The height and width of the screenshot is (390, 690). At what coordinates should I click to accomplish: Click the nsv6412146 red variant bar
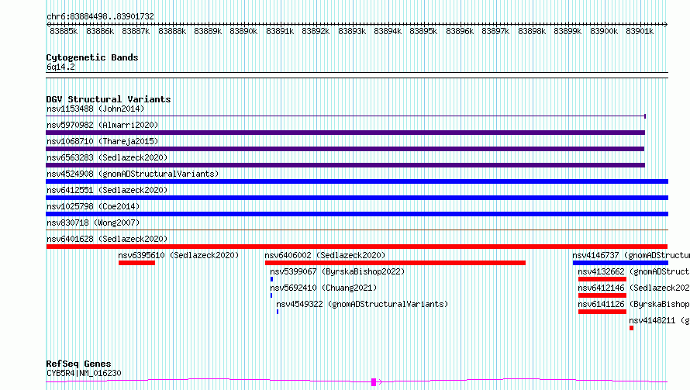click(x=602, y=295)
